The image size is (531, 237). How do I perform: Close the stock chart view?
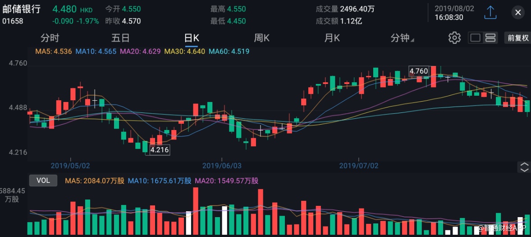pos(517,13)
